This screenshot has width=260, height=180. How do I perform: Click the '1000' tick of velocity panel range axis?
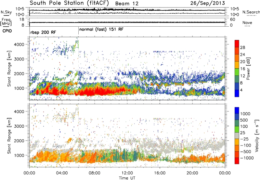(19, 155)
